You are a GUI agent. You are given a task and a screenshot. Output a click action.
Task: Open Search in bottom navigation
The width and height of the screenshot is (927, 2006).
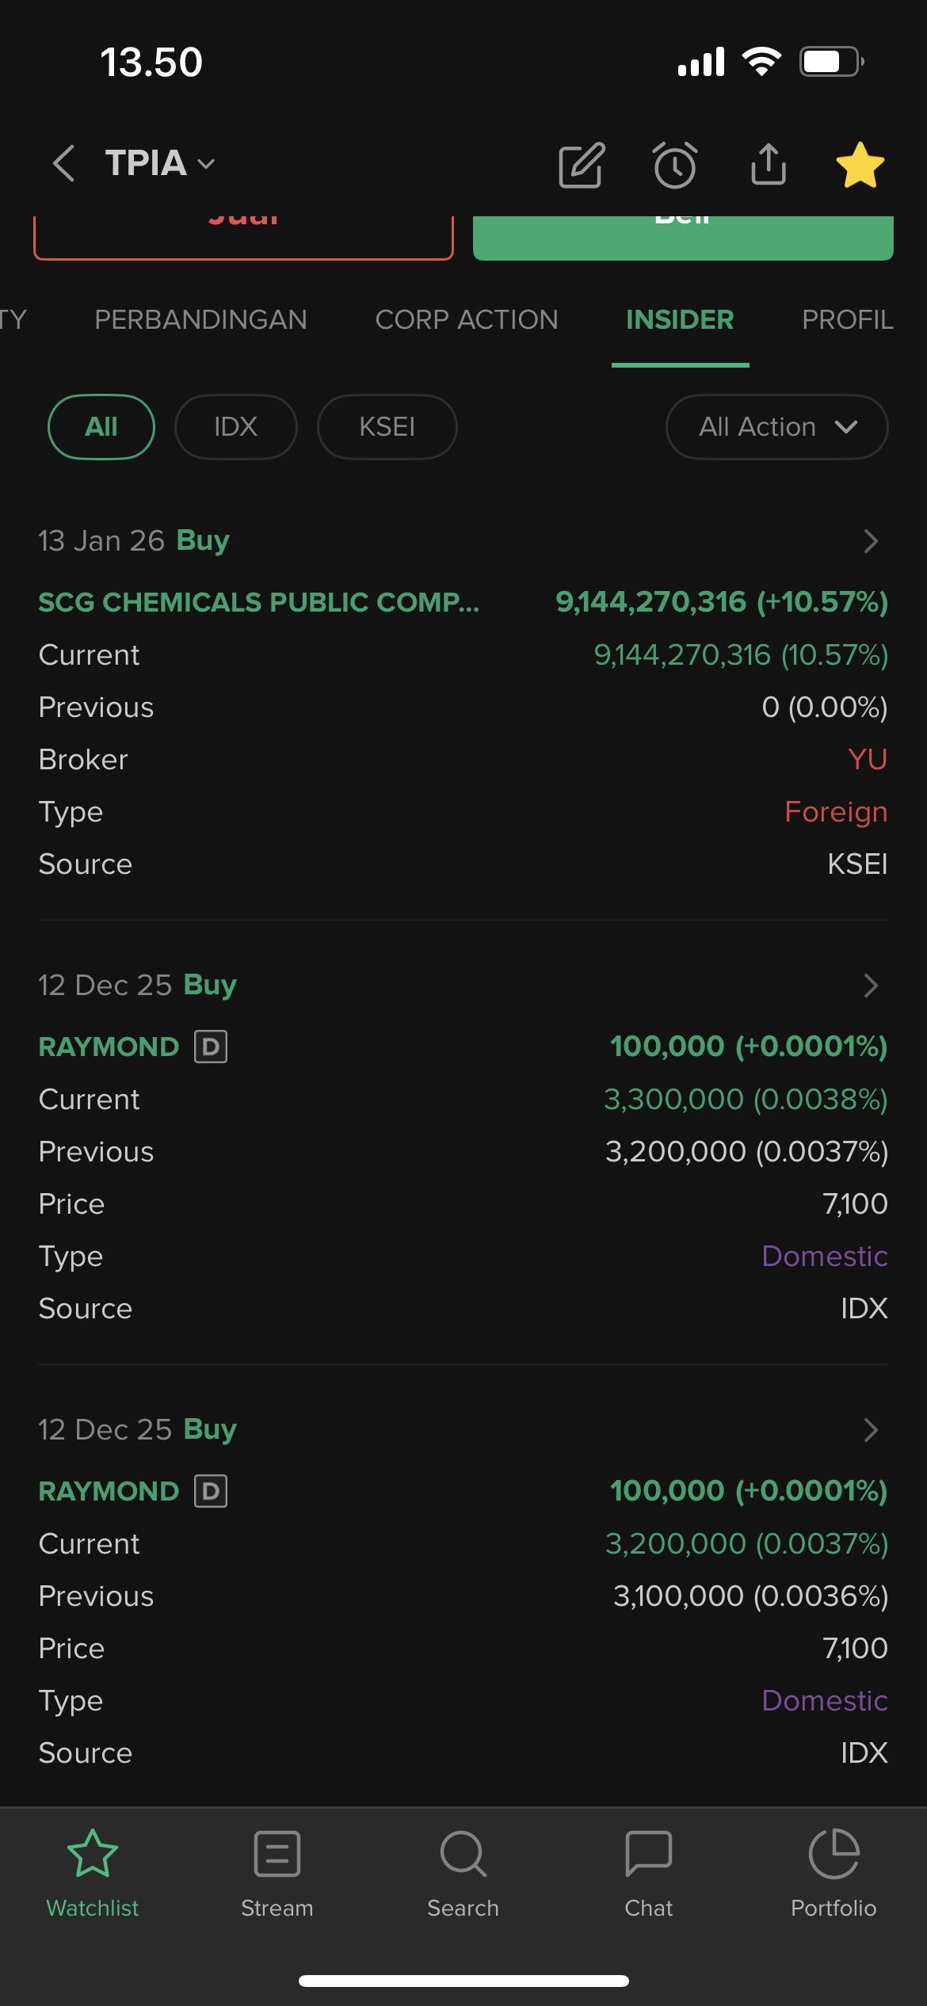(463, 1873)
